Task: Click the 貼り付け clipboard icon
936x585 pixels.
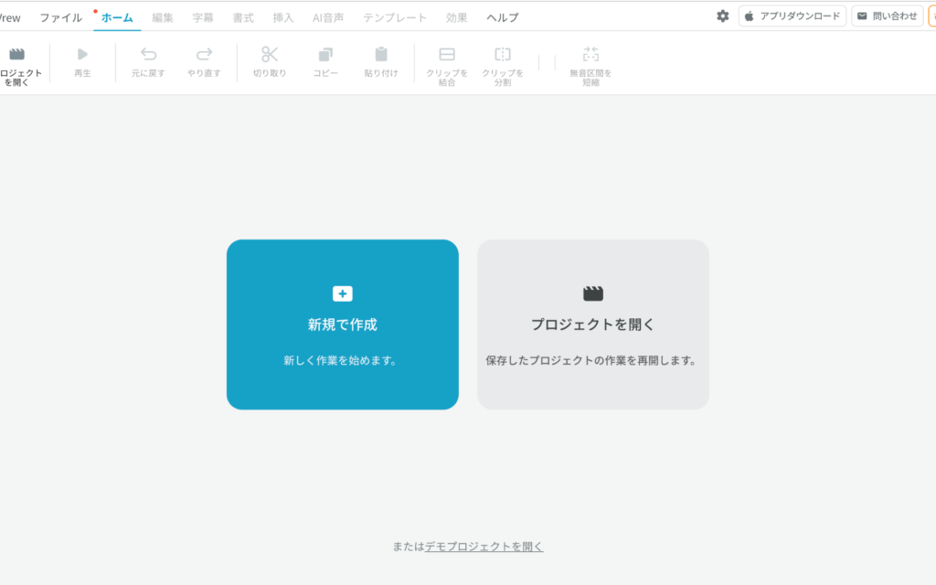Action: pyautogui.click(x=381, y=55)
